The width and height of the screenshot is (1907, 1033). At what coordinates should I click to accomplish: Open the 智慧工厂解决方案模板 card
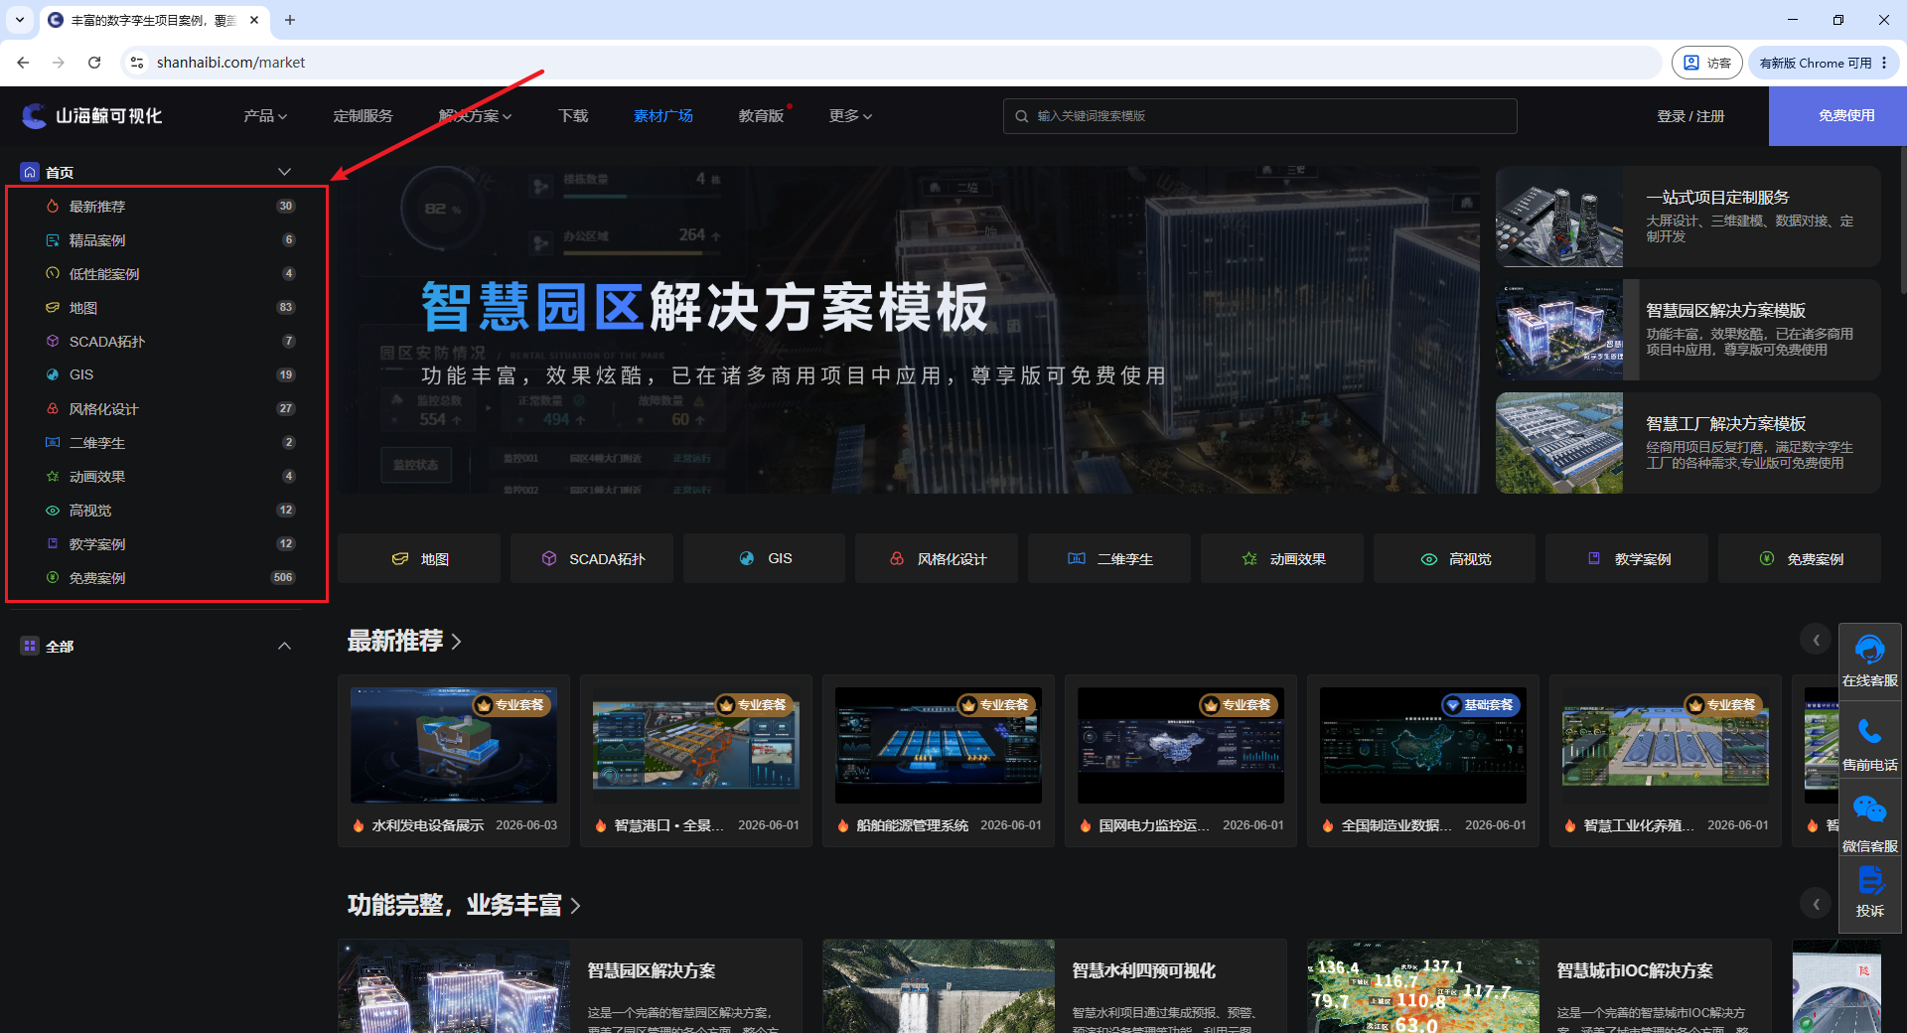point(1688,443)
